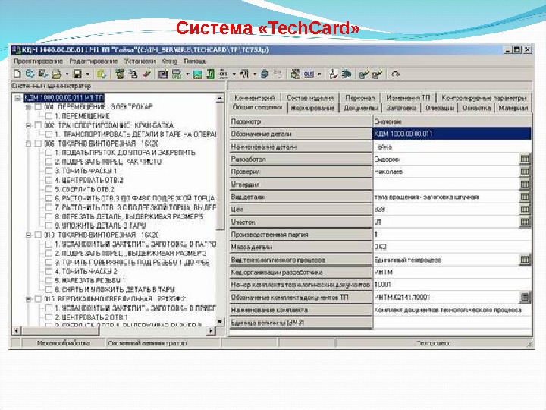Viewport: 546px width, 410px height.
Task: Open the dropdown arrow beside the OLE icon
Action: point(319,74)
